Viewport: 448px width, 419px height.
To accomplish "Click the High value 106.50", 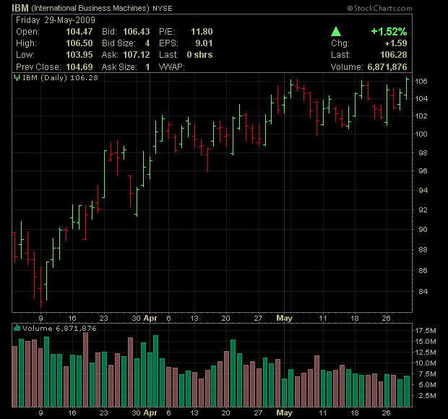I will [79, 43].
